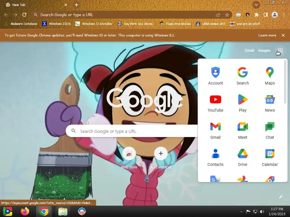Viewport: 290px width, 217px height.
Task: Open the uhhh anime bookmark
Action: click(211, 24)
